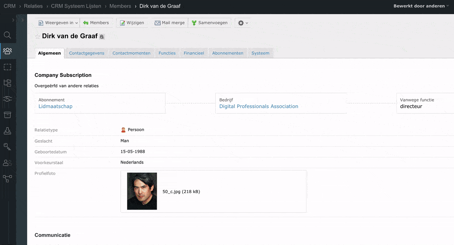The height and width of the screenshot is (245, 454).
Task: Expand the Bewerkt door anderen menu
Action: (x=421, y=6)
